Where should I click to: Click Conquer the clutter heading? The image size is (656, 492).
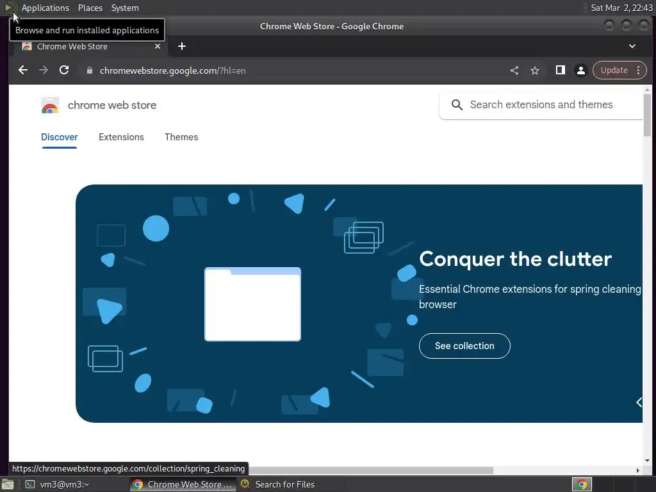[516, 259]
